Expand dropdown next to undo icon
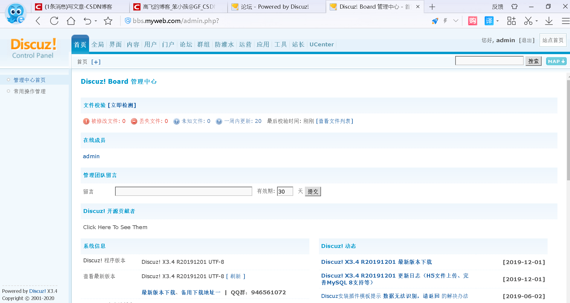 coord(96,21)
